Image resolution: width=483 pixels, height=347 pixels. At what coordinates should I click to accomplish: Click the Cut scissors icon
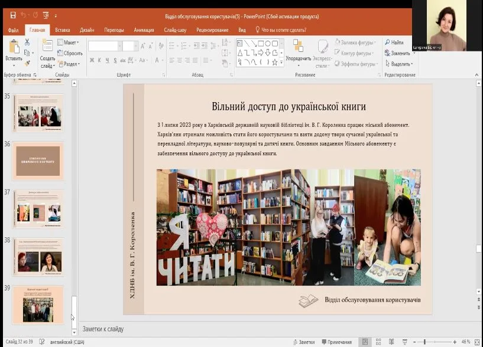27,42
